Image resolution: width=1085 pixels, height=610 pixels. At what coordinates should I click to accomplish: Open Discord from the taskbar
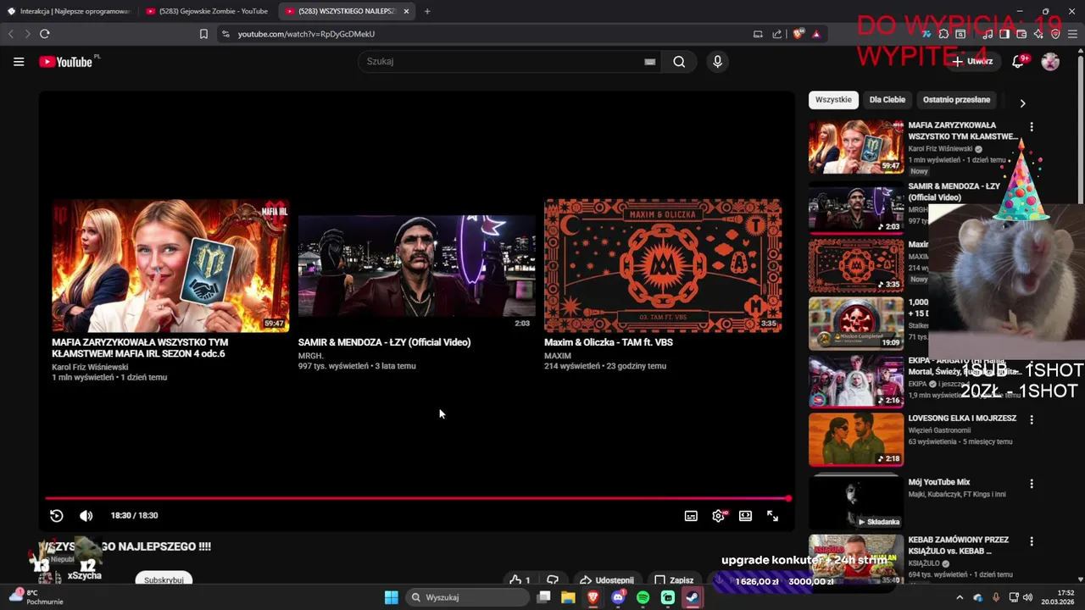[618, 597]
